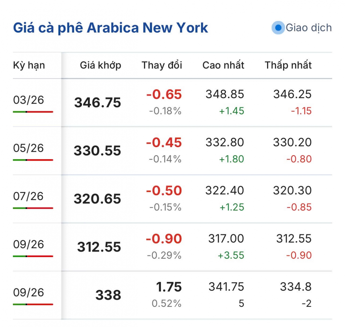Click the 1.75 change value
Image resolution: width=345 pixels, height=327 pixels.
[169, 287]
